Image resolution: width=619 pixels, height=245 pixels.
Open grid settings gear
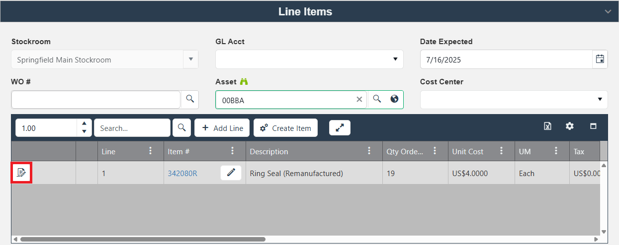(x=570, y=126)
